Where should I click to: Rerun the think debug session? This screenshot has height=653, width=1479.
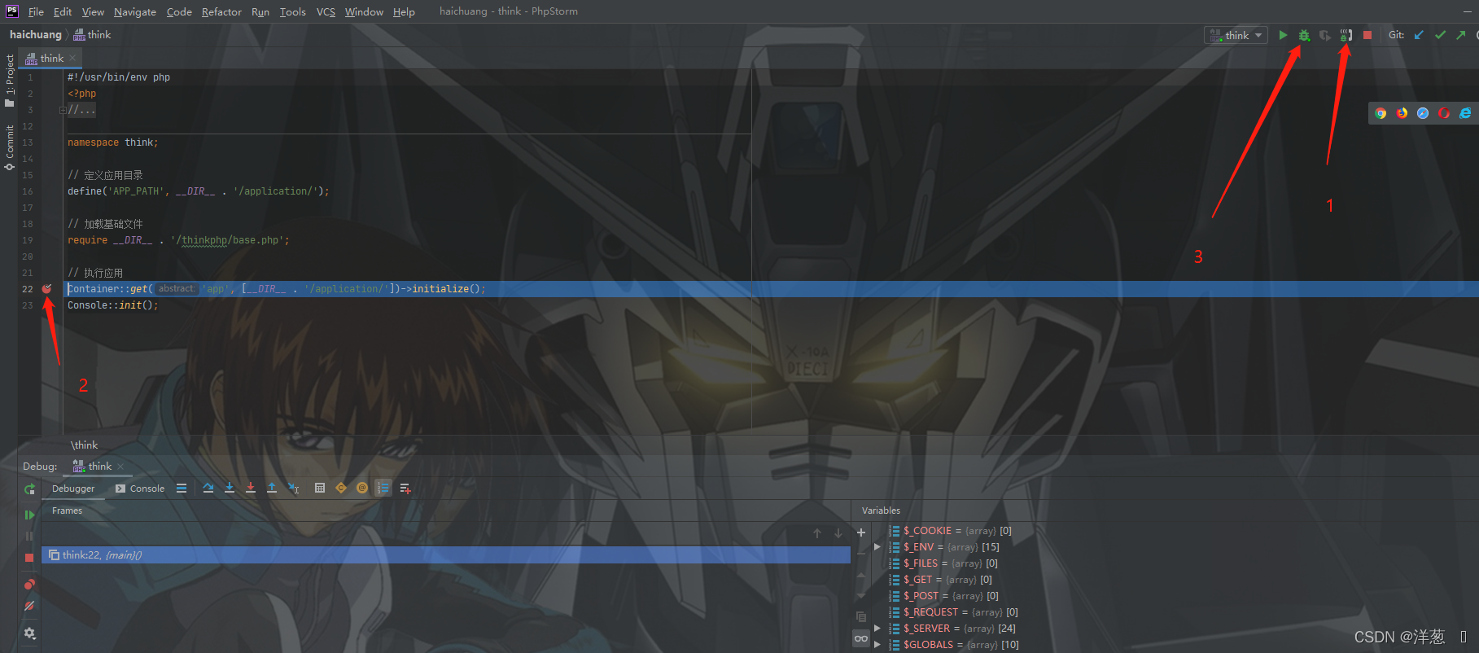coord(29,489)
